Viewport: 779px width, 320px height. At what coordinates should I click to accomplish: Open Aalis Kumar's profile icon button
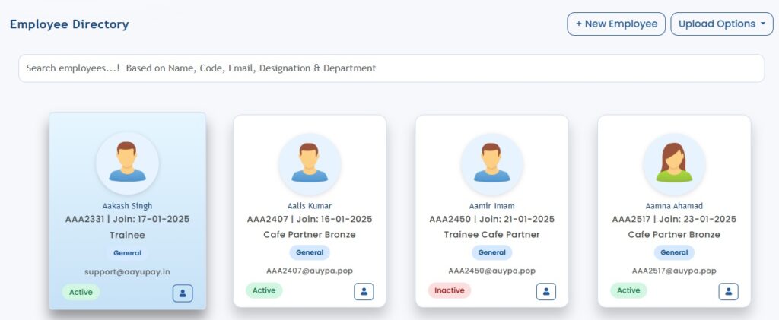point(364,291)
